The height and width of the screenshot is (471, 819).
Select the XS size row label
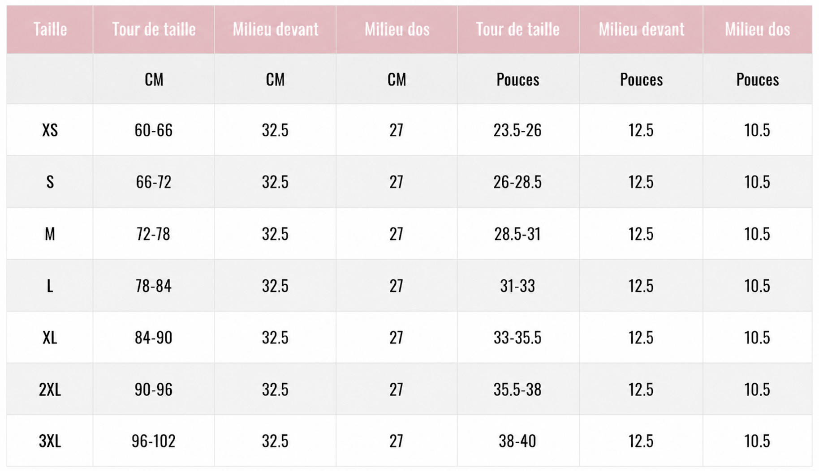pos(50,130)
